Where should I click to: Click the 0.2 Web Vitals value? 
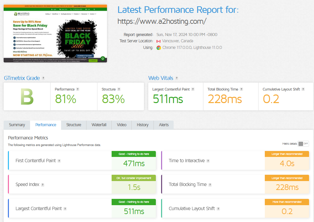tap(271, 99)
